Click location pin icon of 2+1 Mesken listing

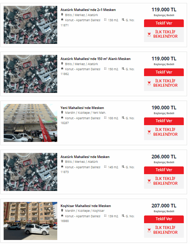62,15
